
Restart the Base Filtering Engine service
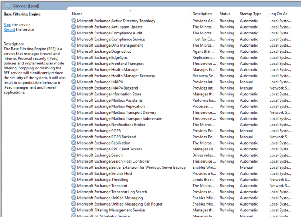click(x=9, y=29)
